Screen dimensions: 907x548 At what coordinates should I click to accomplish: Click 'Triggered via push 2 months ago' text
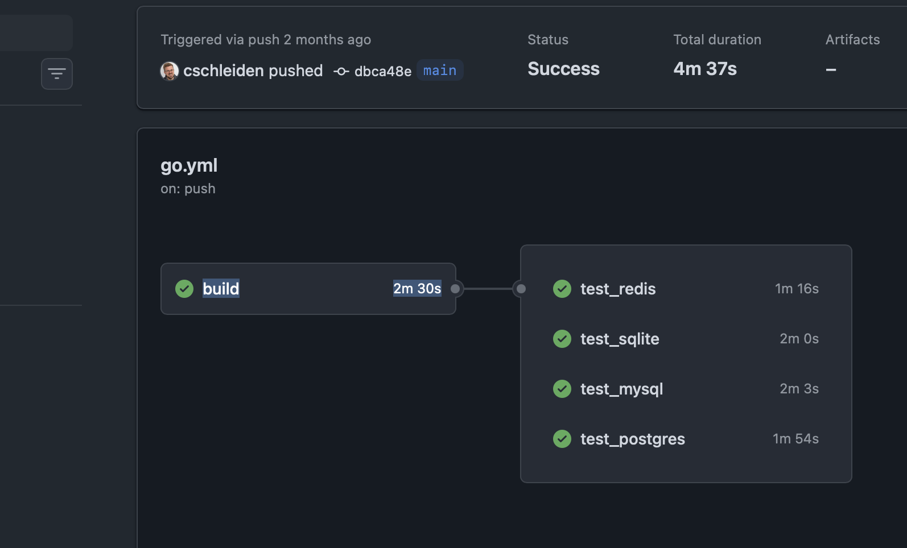coord(266,40)
